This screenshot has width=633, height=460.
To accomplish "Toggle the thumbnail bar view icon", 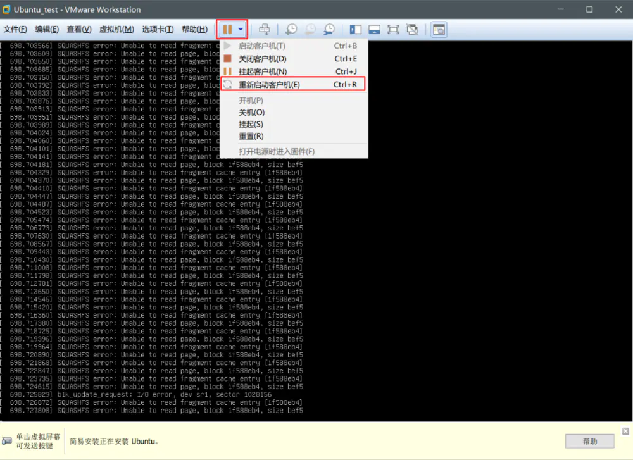I will pos(374,30).
